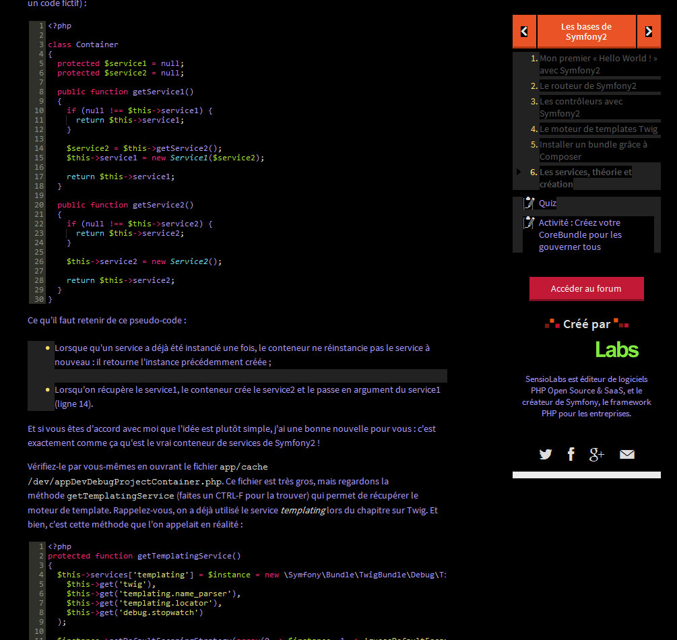The image size is (677, 640).
Task: Open chapter Les contrôleurs avec Symfony2
Action: [x=581, y=108]
